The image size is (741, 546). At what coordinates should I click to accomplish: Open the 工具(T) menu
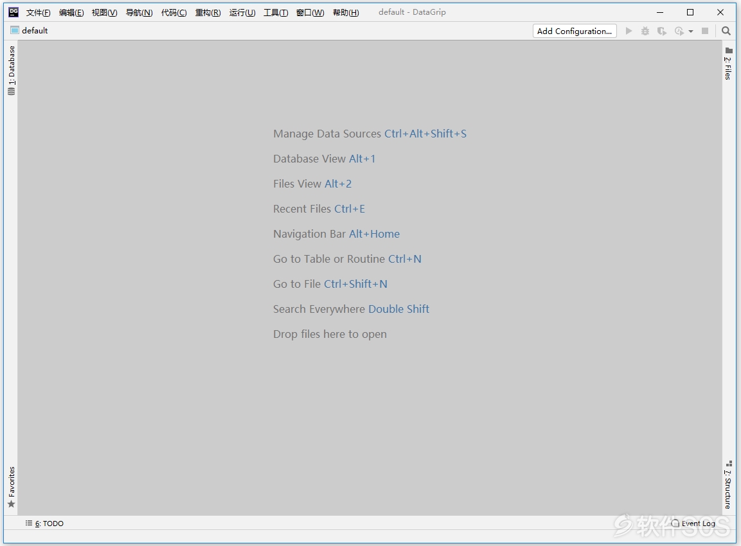[x=276, y=13]
